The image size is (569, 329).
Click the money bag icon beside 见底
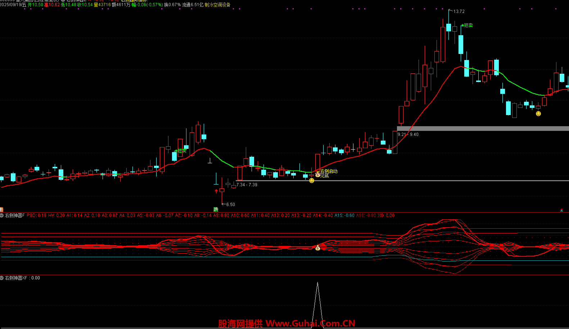[x=317, y=175]
